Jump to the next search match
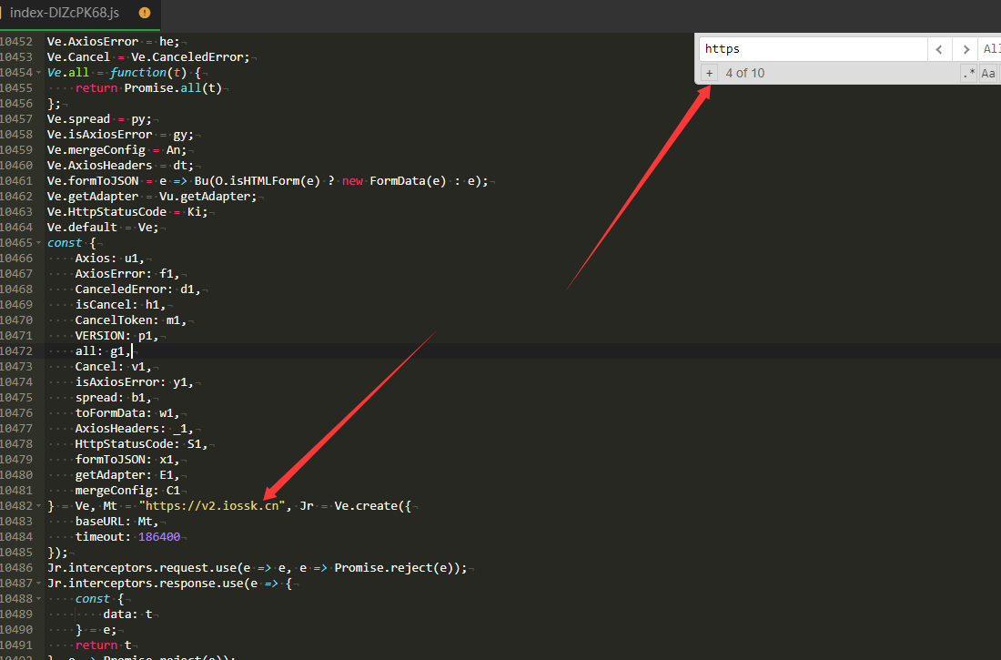Image resolution: width=1001 pixels, height=660 pixels. (965, 49)
